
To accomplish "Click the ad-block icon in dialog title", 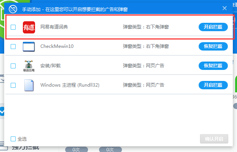I will (13, 9).
